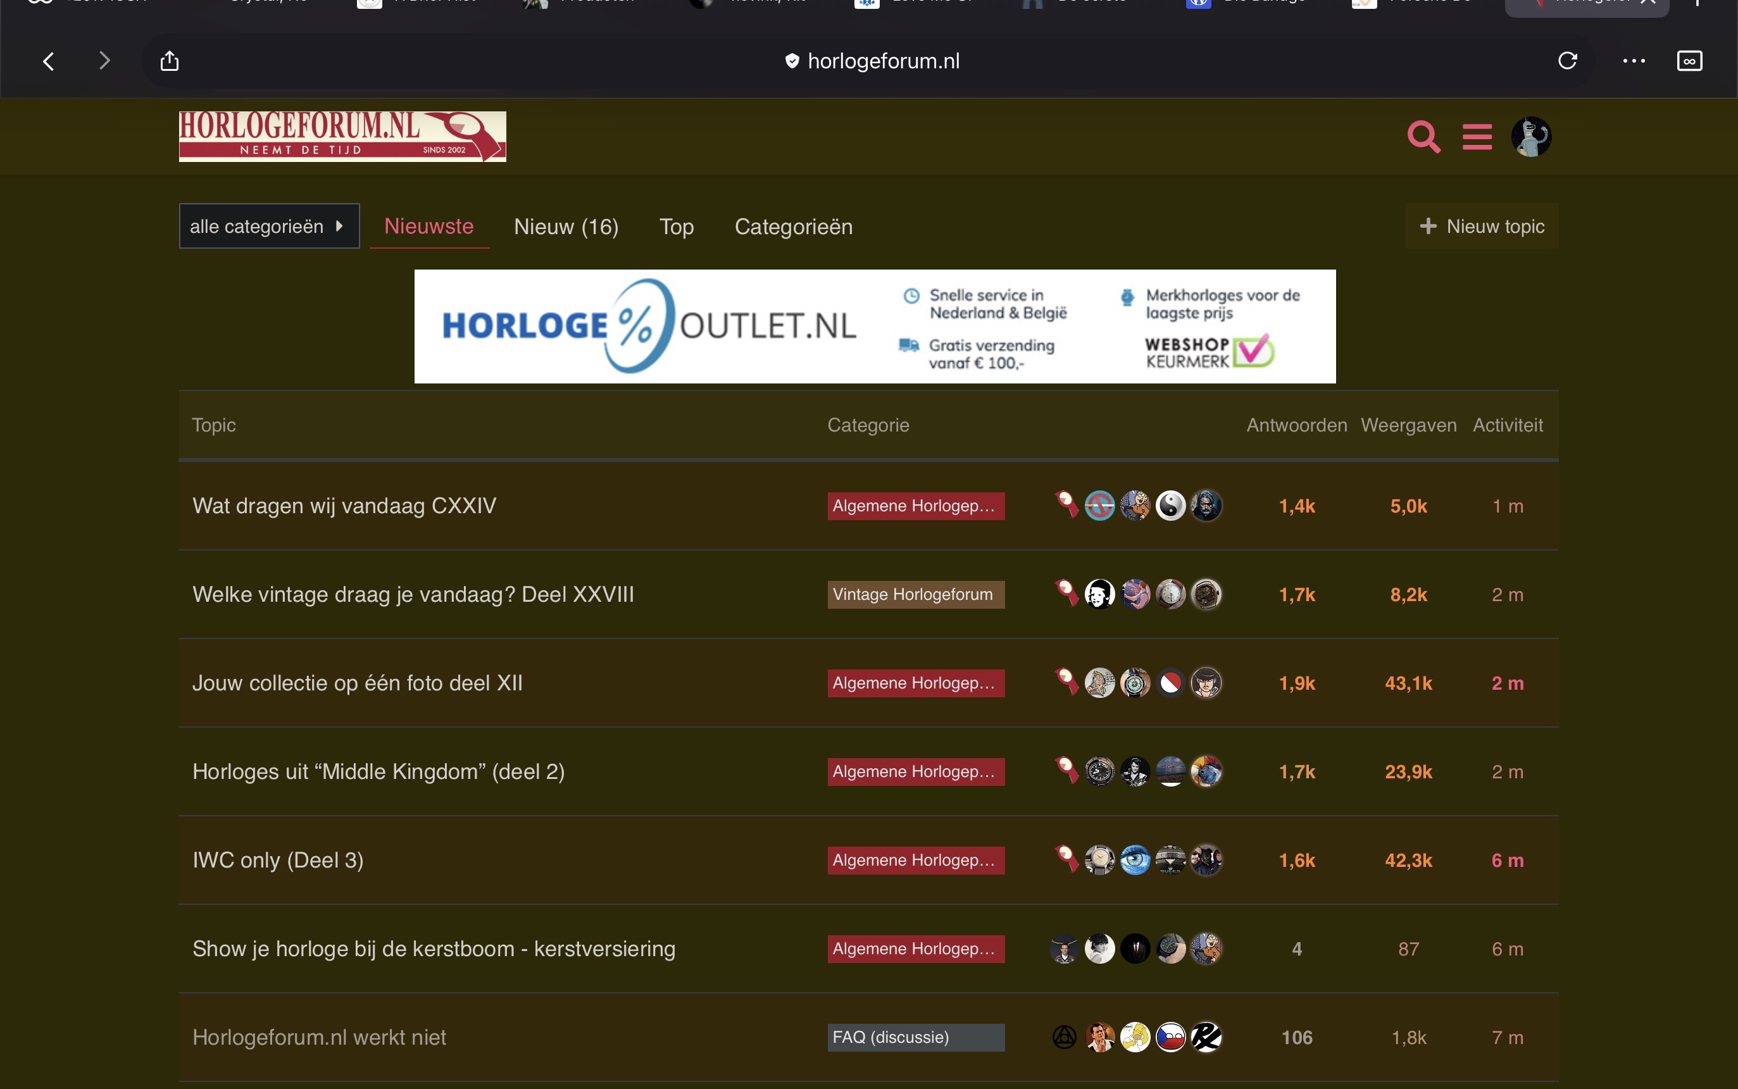Go back with the browser back arrow
The image size is (1738, 1089).
(48, 61)
